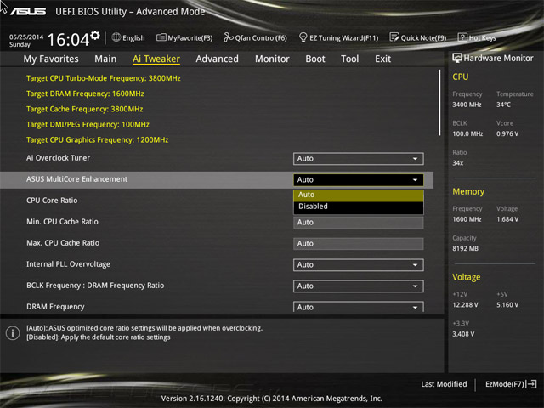Screen dimensions: 544x408
Task: Open the Ai Overclock Tuner dropdown
Action: click(x=359, y=159)
